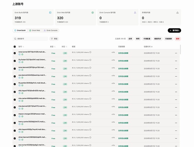
Task: Click the 账号接入 button
Action: (x=174, y=30)
